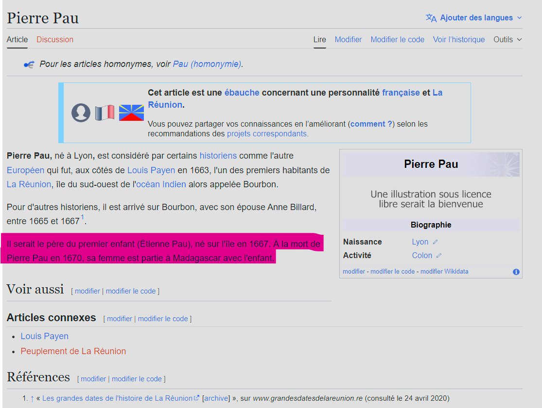The height and width of the screenshot is (408, 542).
Task: Click modifier next to Références
Action: point(93,379)
